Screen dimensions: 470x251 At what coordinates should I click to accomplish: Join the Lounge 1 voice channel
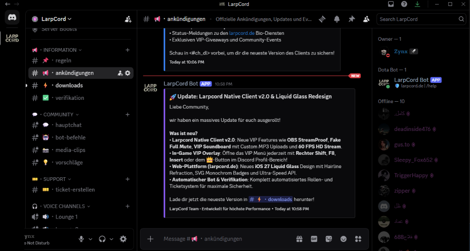pyautogui.click(x=81, y=217)
